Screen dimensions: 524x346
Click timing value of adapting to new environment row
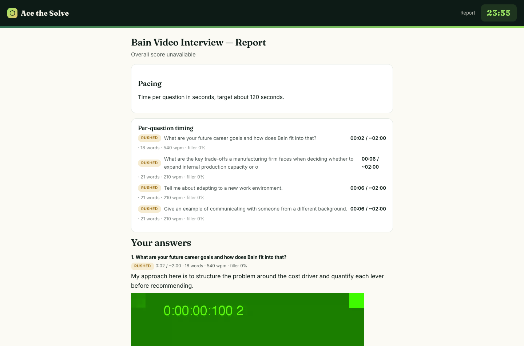(x=368, y=188)
